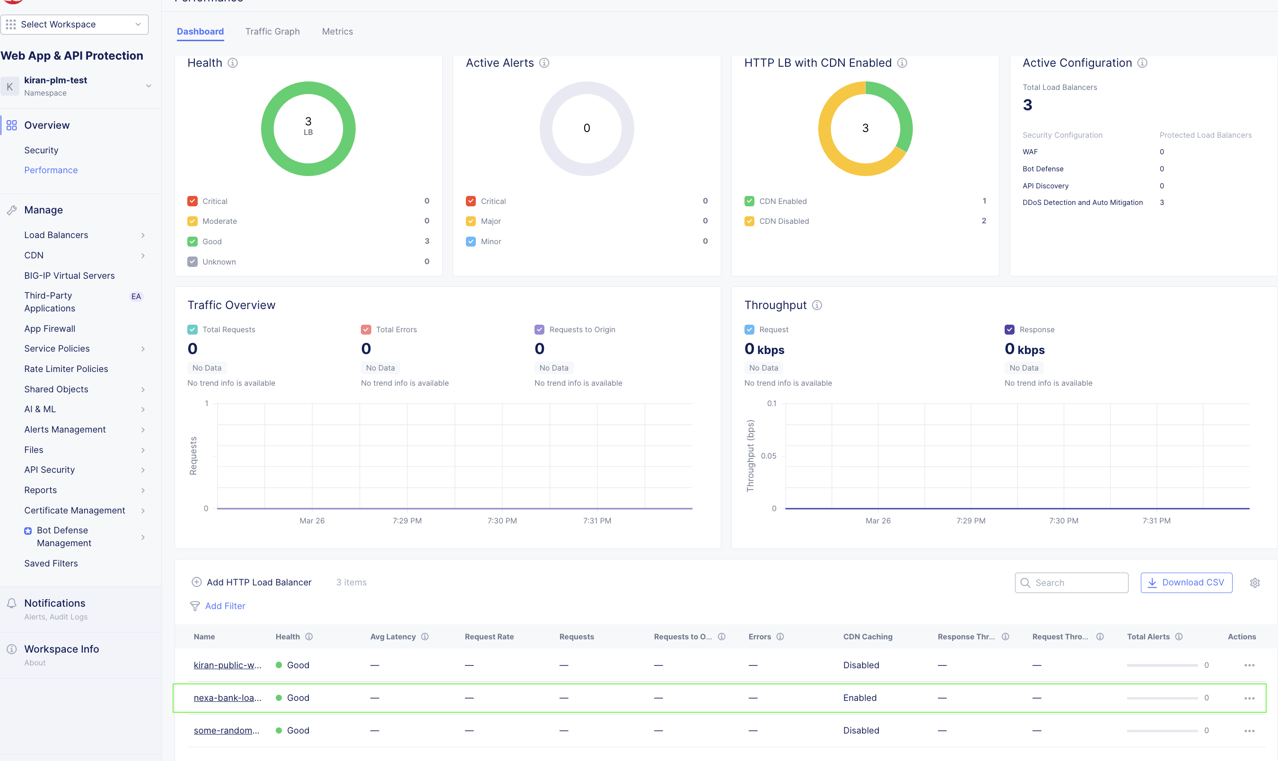Image resolution: width=1278 pixels, height=761 pixels.
Task: Click the Download CSV button
Action: pyautogui.click(x=1186, y=583)
